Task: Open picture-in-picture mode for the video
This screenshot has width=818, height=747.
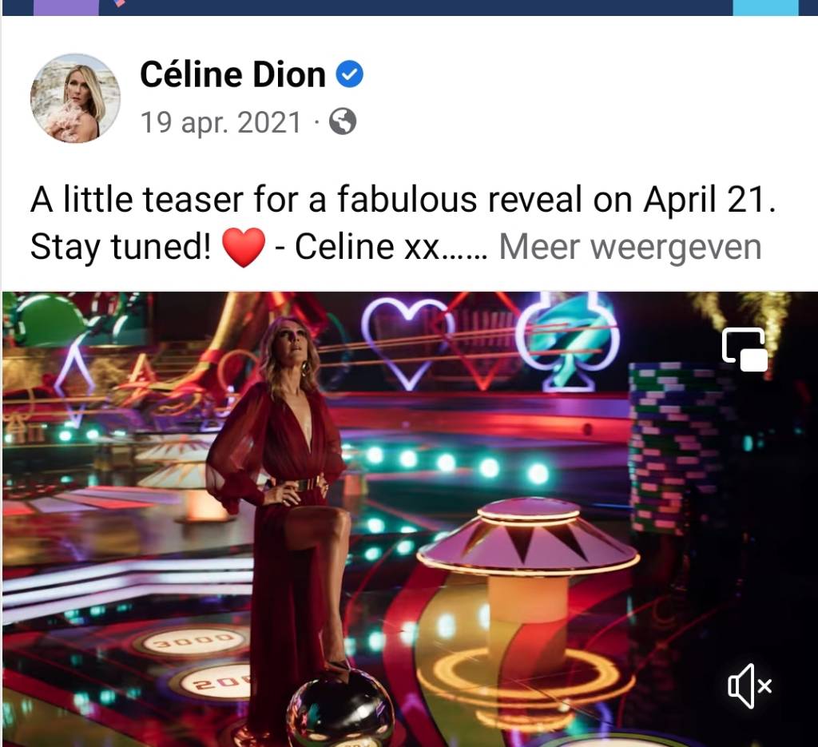Action: [745, 349]
